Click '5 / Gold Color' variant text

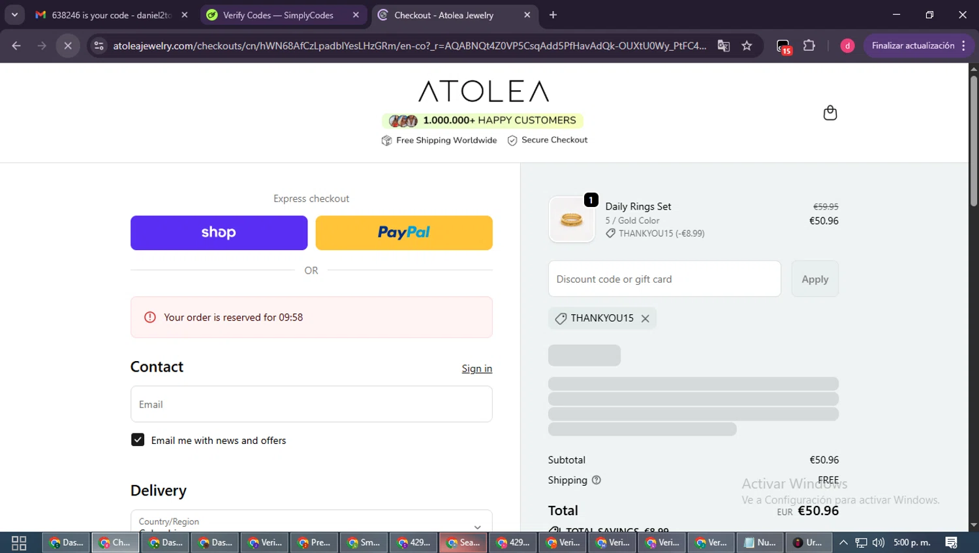(x=632, y=221)
